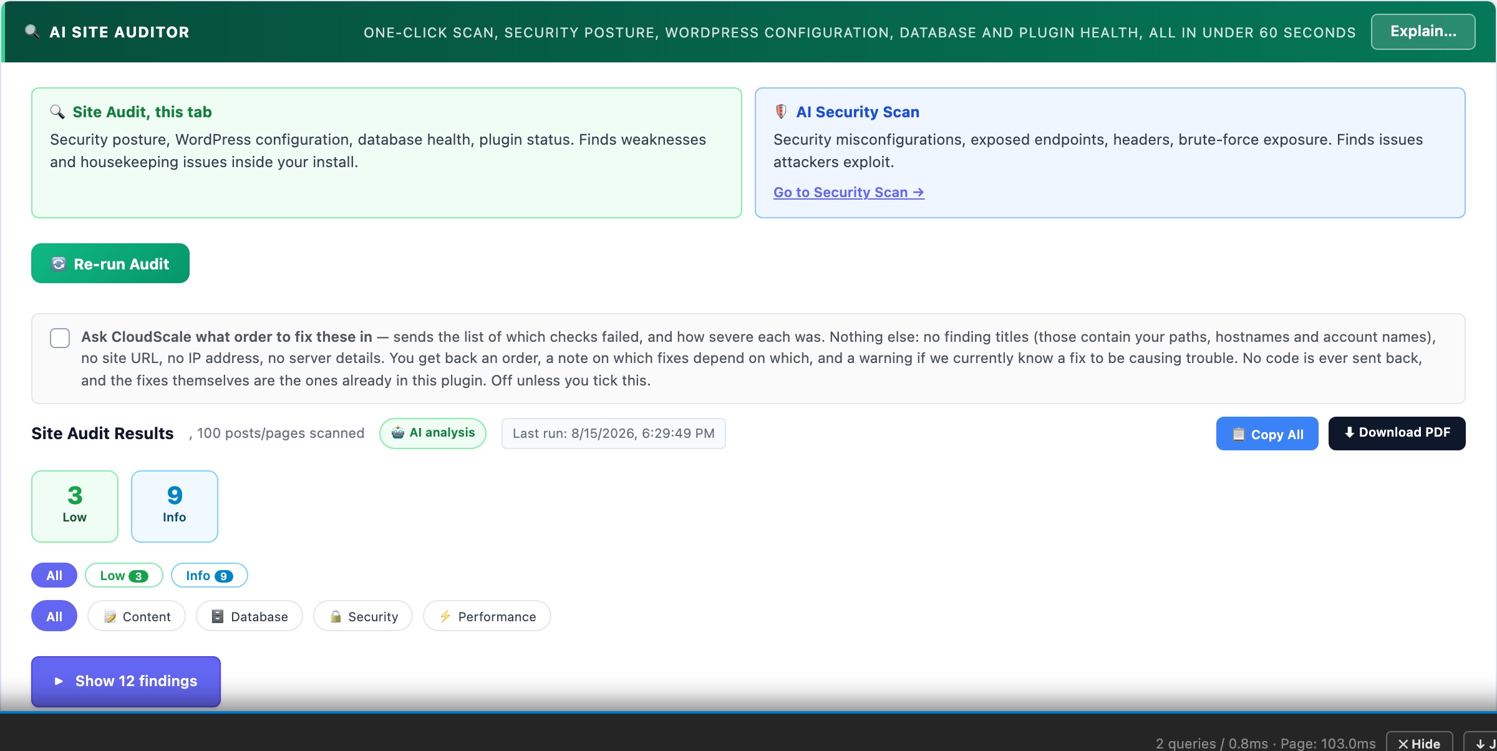1497x751 pixels.
Task: Select the All category filter pill
Action: pyautogui.click(x=54, y=616)
